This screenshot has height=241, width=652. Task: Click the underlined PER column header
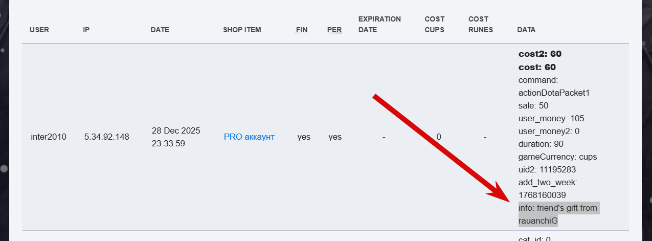[x=334, y=30]
